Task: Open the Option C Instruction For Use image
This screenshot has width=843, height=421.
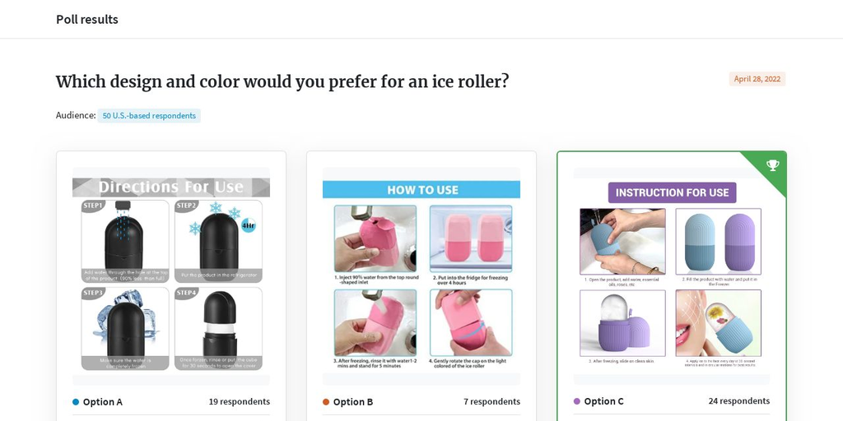Action: point(672,276)
